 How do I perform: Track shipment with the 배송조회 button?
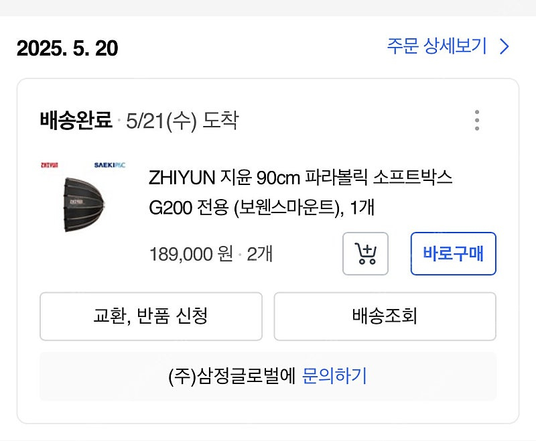(384, 316)
